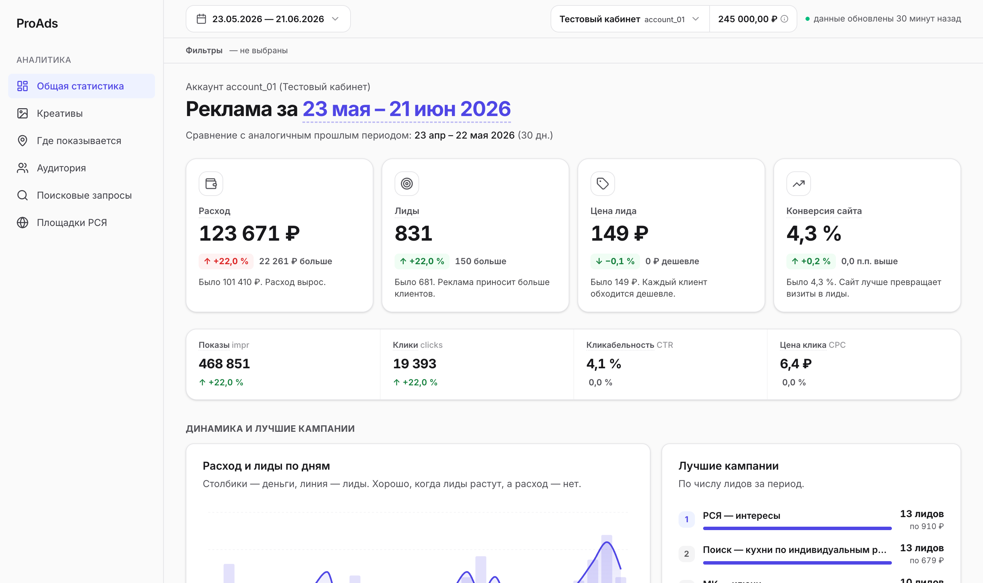
Task: Click the Лиды metric label
Action: click(407, 211)
